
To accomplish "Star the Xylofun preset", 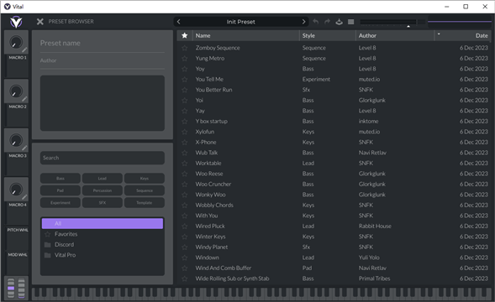I will click(x=185, y=132).
